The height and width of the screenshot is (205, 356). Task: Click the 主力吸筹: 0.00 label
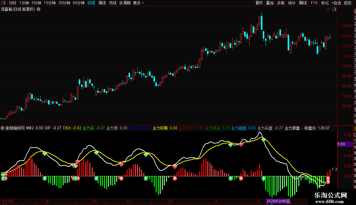coord(165,128)
